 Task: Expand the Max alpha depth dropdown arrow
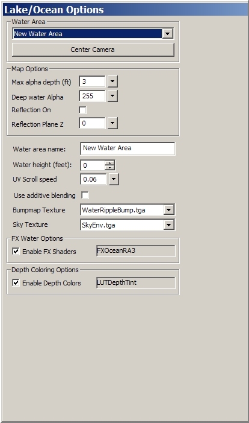tap(112, 81)
